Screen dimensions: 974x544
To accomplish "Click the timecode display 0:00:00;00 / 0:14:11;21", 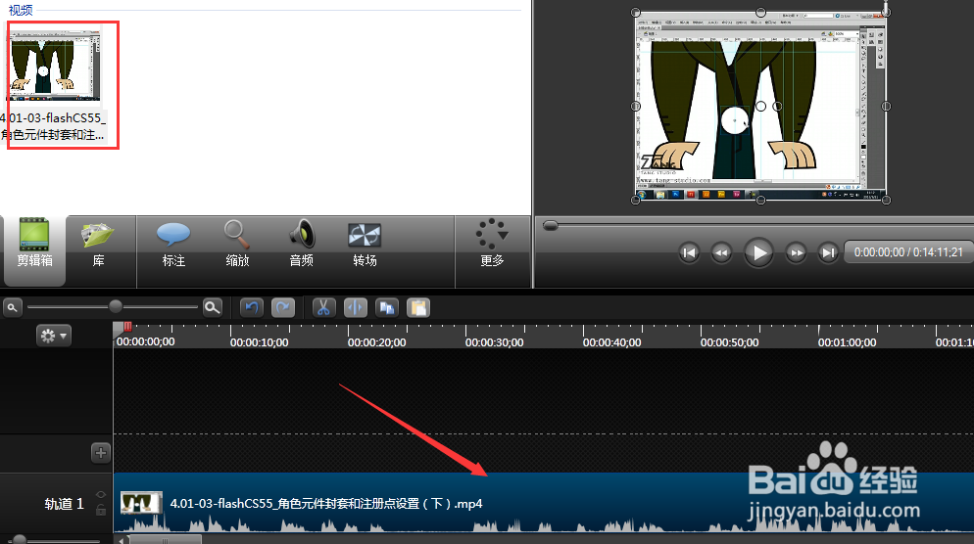I will pos(908,252).
